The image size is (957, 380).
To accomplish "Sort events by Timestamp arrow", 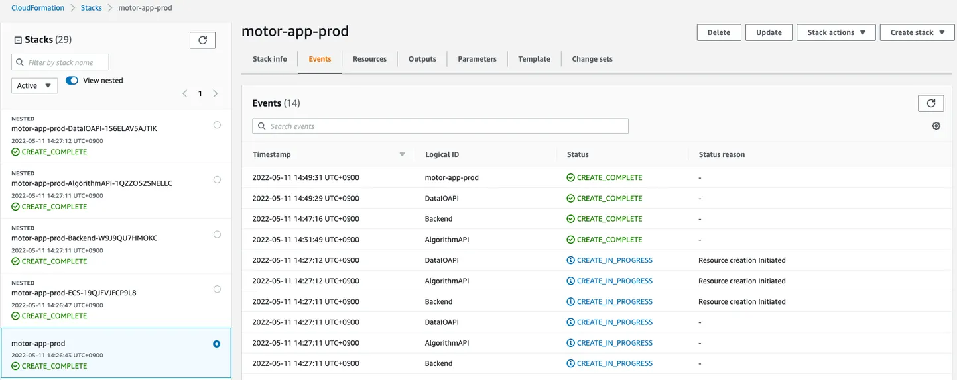I will click(401, 155).
